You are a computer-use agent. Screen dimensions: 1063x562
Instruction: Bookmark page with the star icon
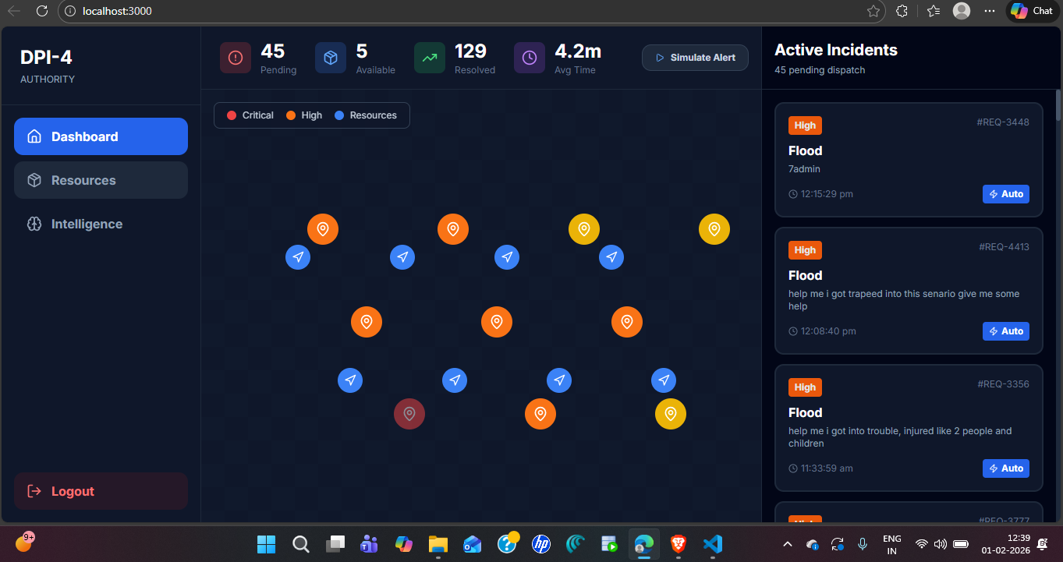pos(873,11)
